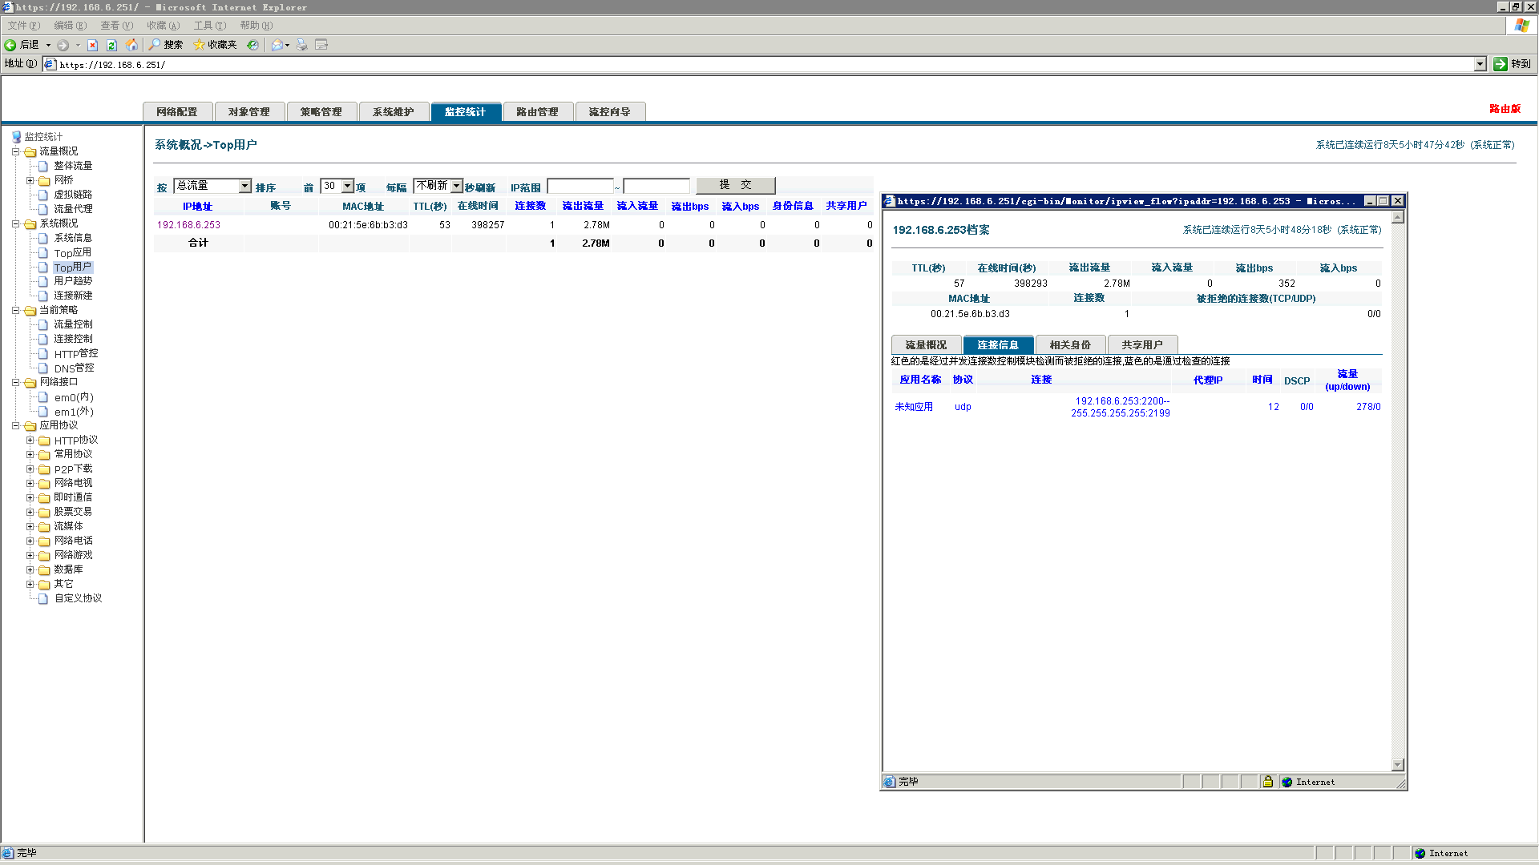Switch to the 网络配置 tab

(177, 112)
